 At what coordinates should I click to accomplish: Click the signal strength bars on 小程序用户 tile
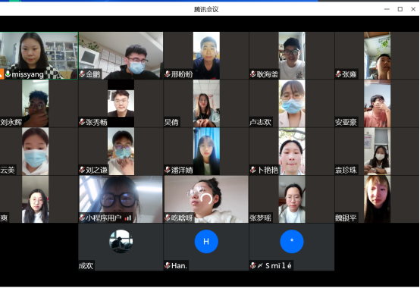tap(128, 218)
